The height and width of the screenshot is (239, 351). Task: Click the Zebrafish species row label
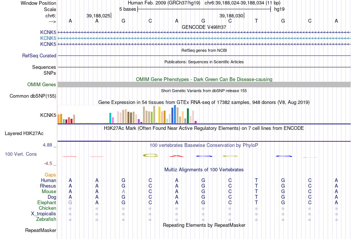tap(46, 219)
